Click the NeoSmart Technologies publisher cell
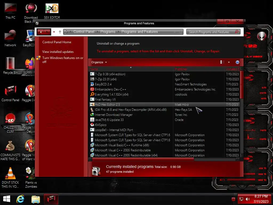Image resolution: width=273 pixels, height=205 pixels. [x=191, y=84]
